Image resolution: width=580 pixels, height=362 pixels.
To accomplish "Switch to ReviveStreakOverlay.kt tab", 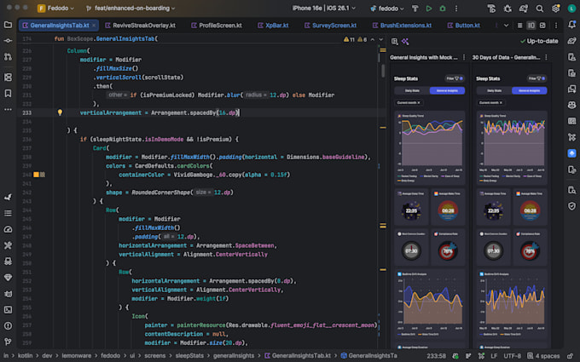I will pyautogui.click(x=140, y=25).
